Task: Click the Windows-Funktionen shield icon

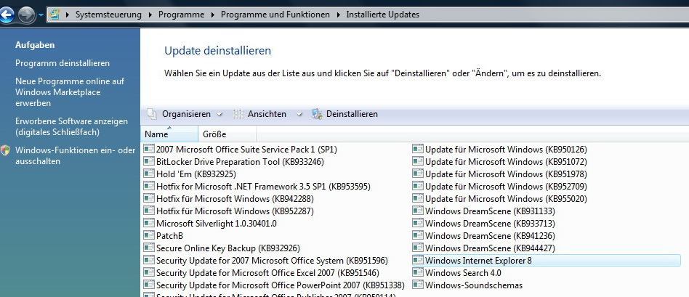Action: (6, 150)
